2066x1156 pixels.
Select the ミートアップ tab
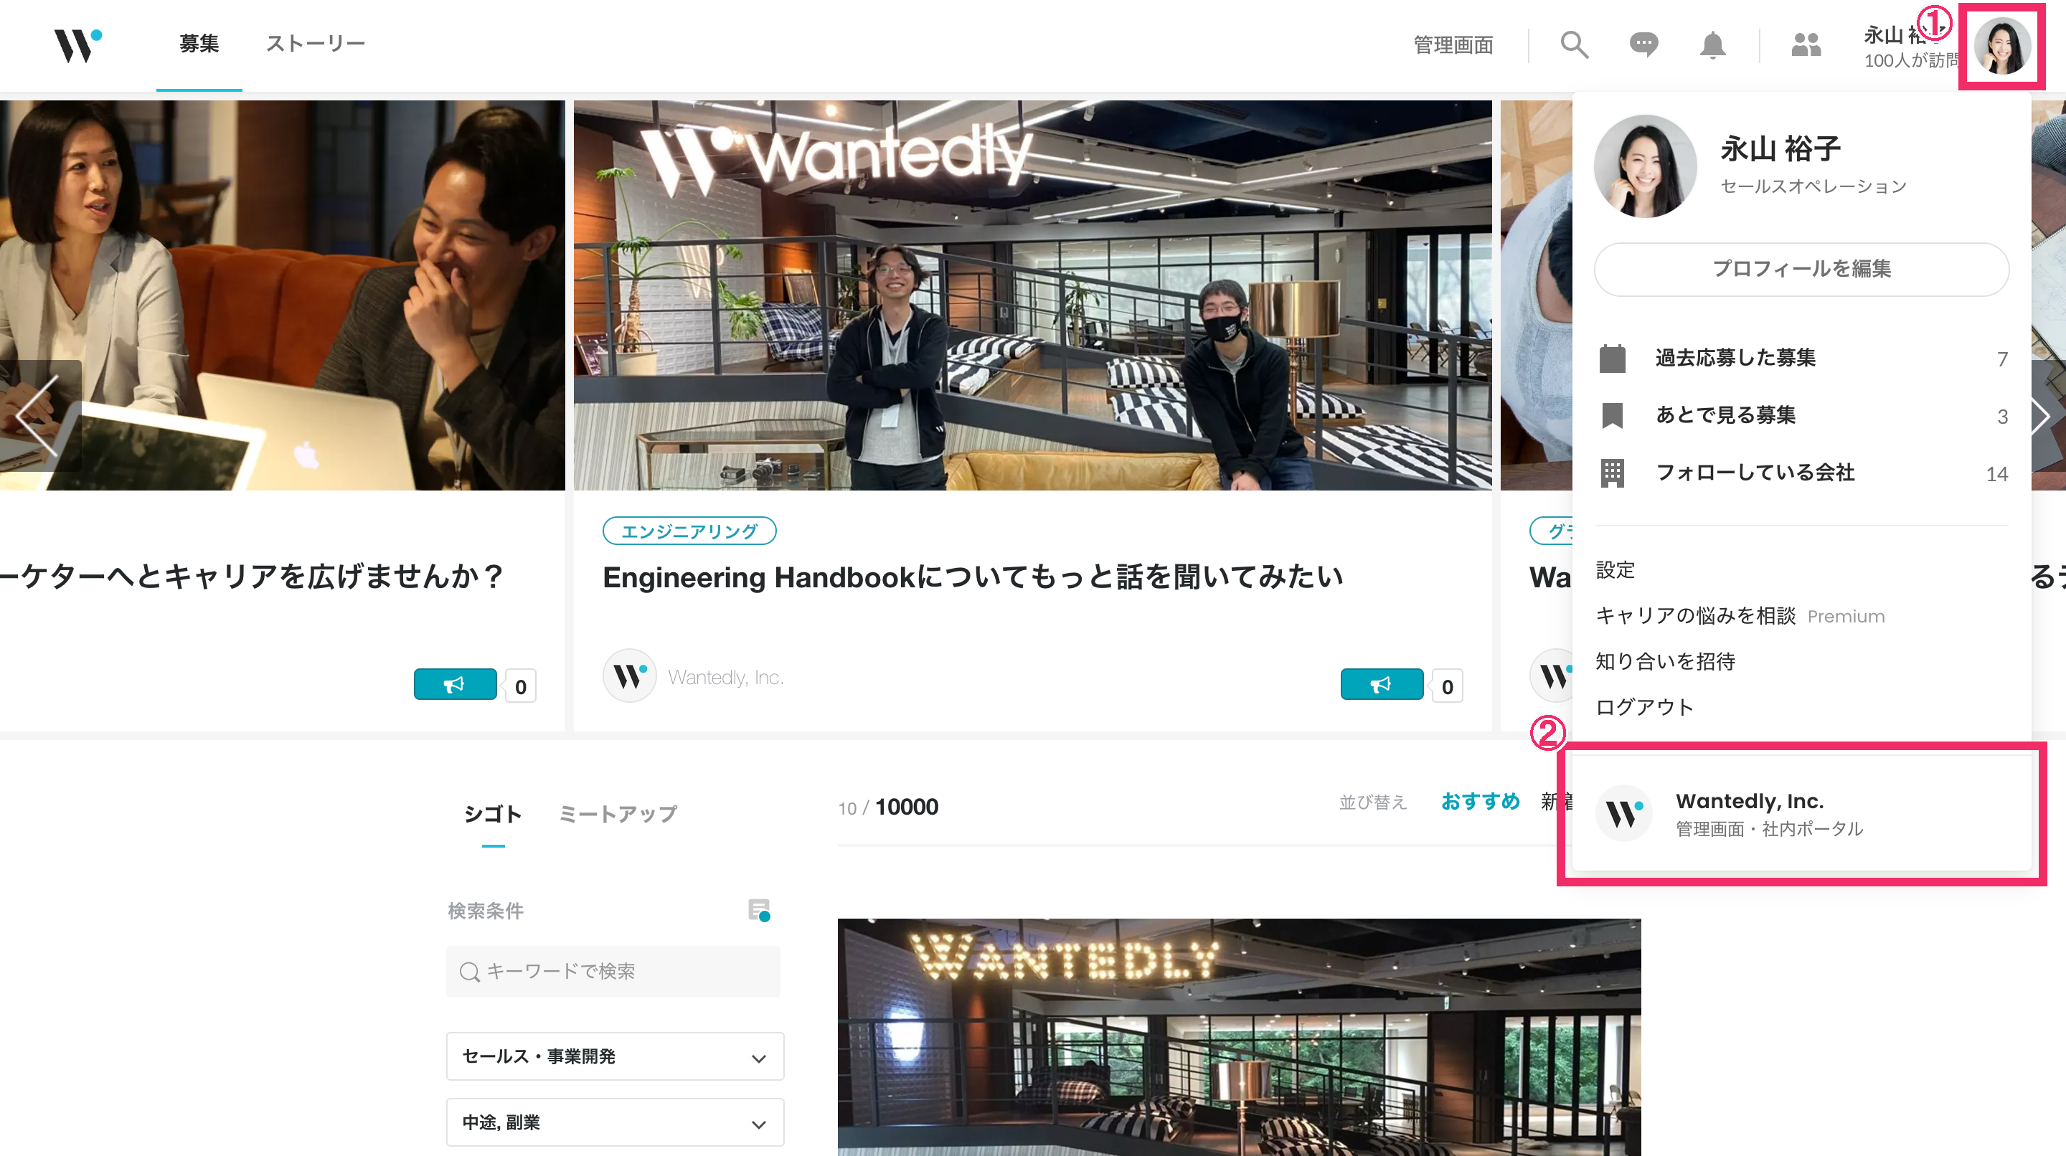click(618, 814)
